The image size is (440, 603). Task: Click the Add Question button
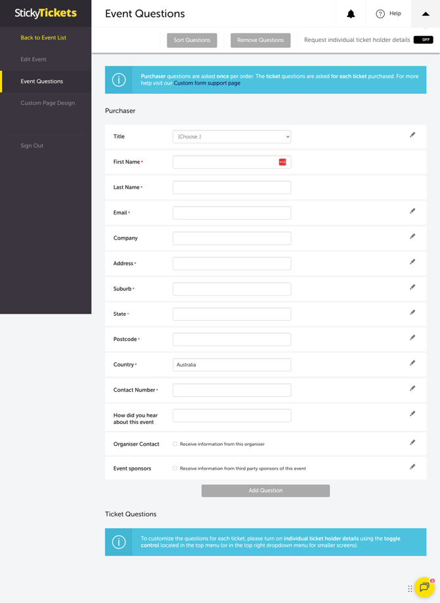point(265,490)
